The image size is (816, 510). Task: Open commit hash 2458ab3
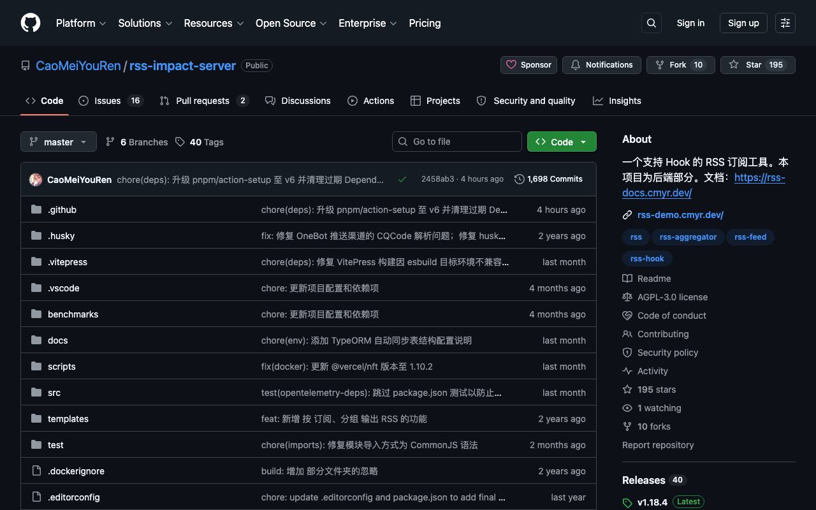(x=437, y=179)
